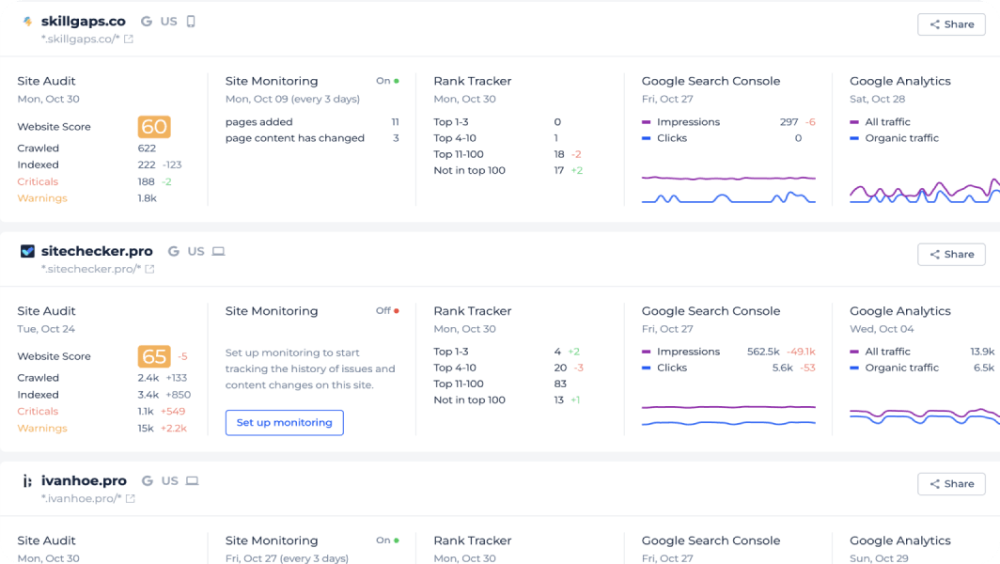Open Rank Tracker for sitechecker.pro
The image size is (1000, 564).
[473, 311]
